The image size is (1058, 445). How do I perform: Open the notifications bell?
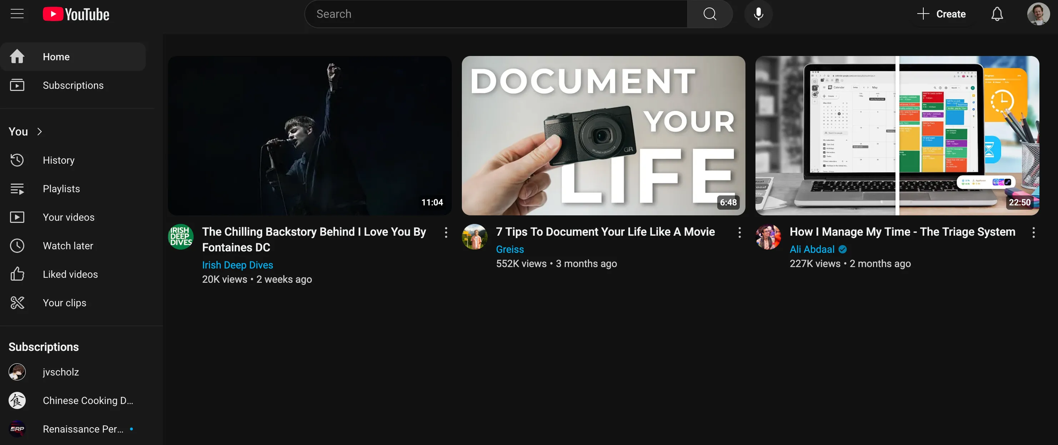(x=997, y=14)
